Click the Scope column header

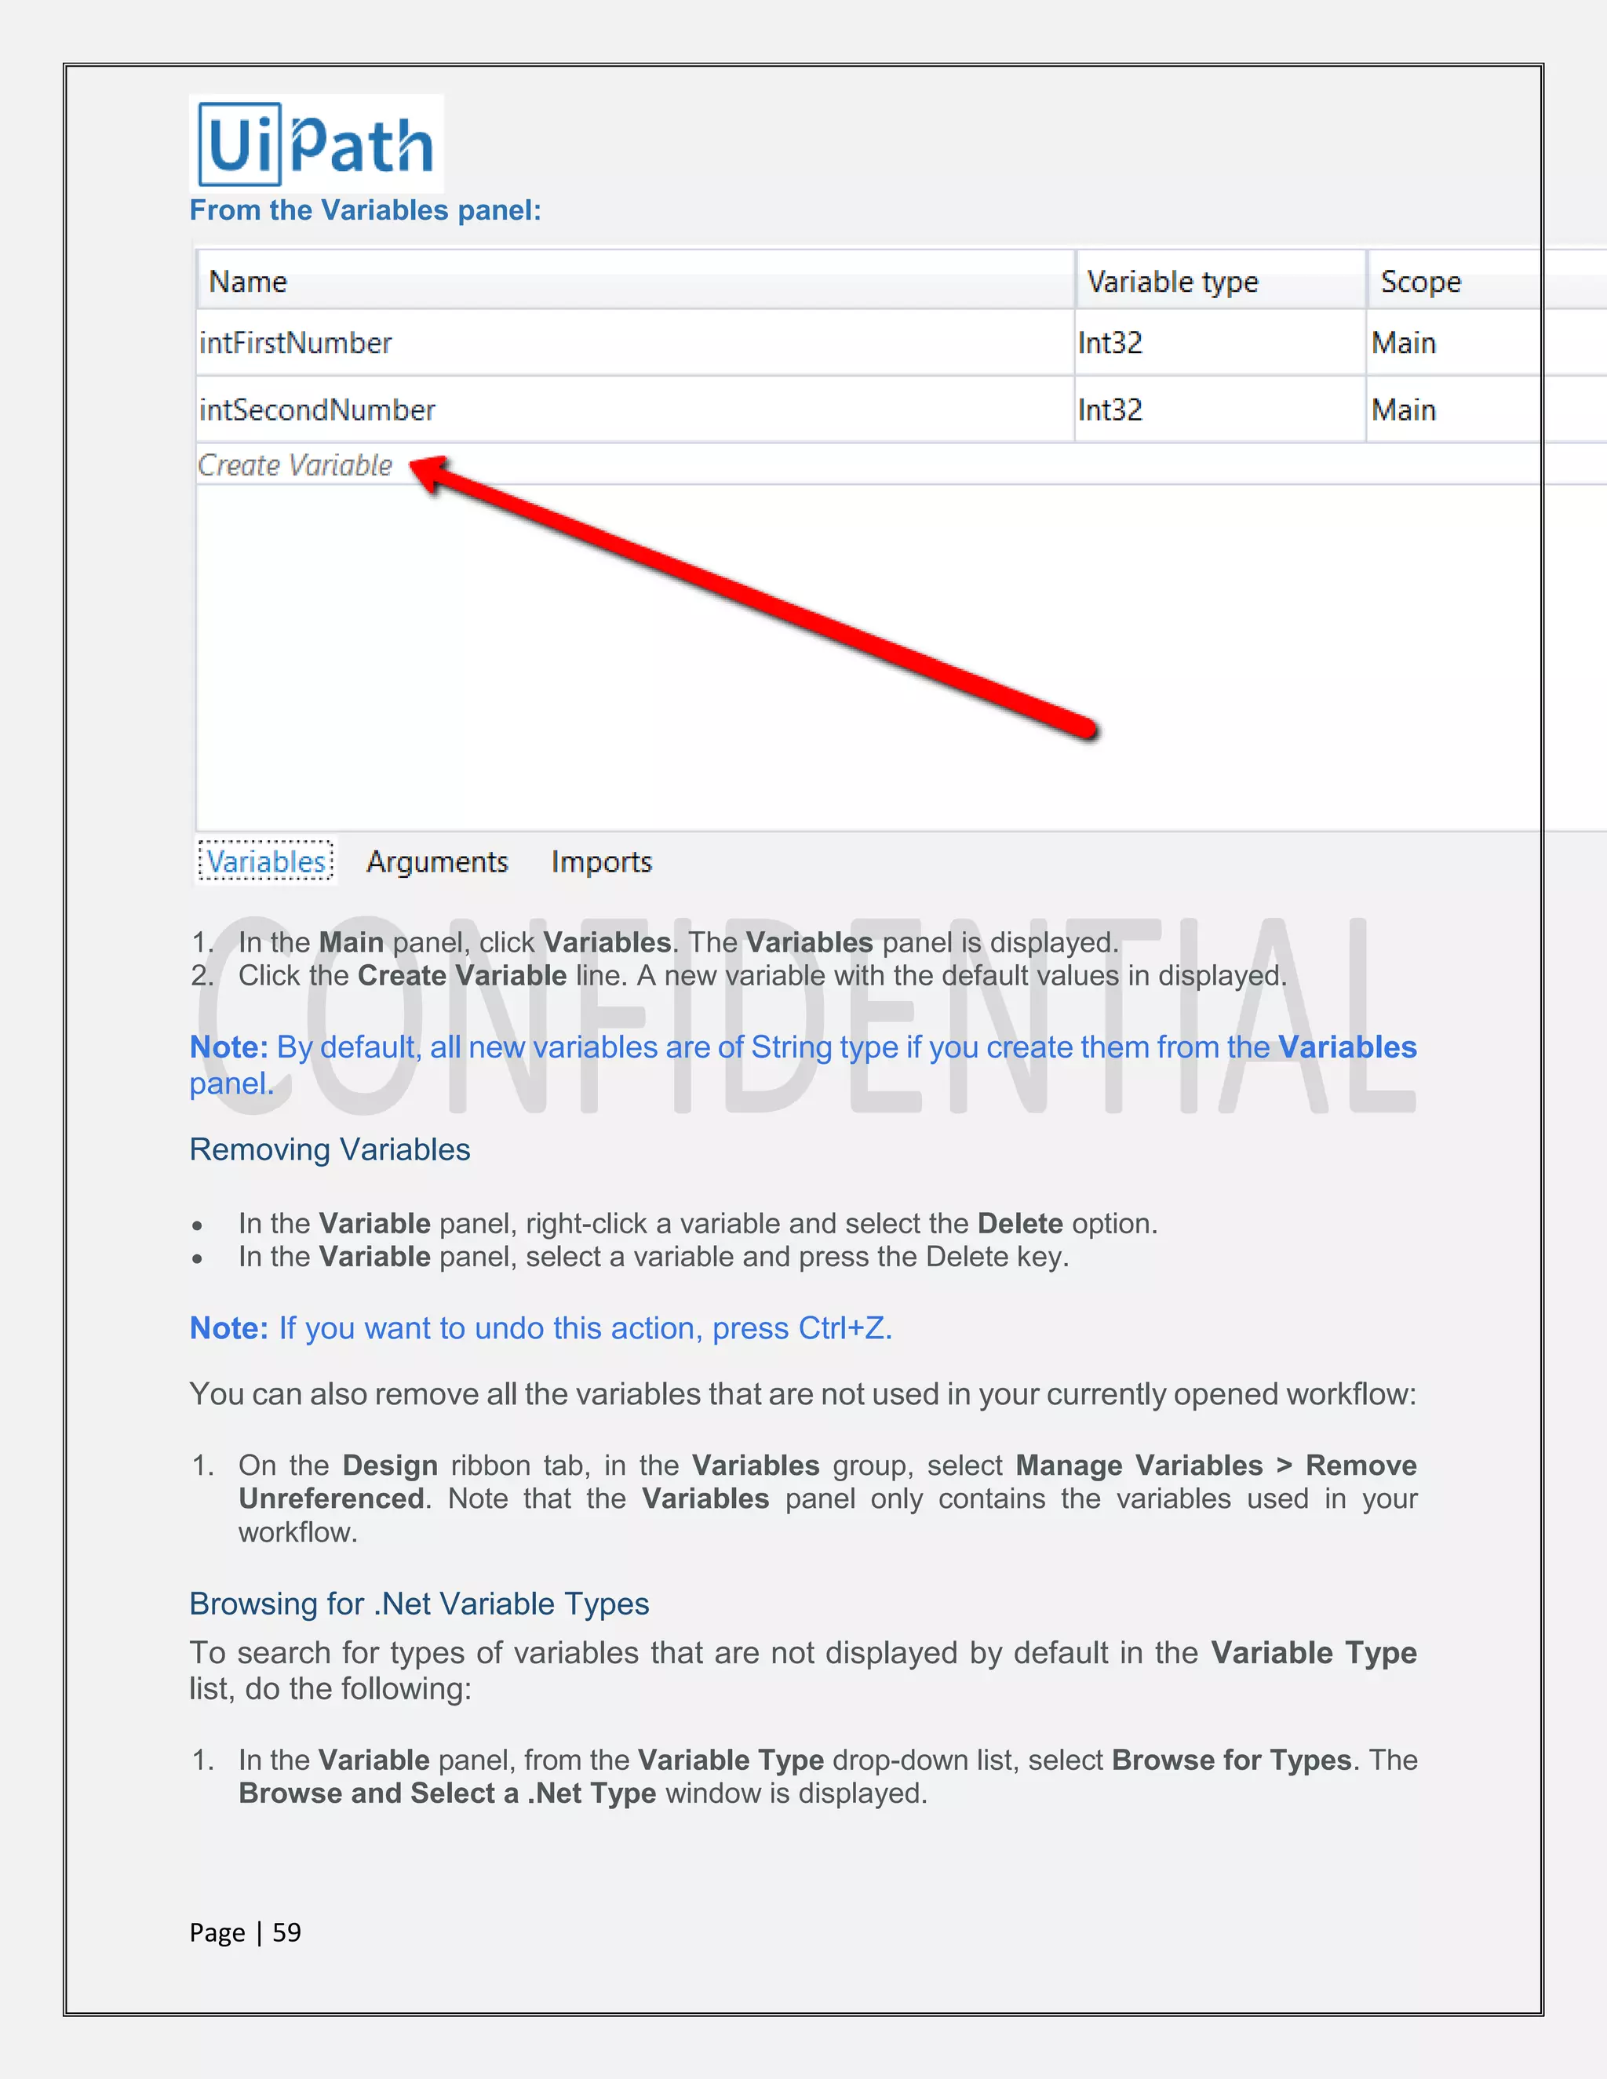pyautogui.click(x=1485, y=281)
